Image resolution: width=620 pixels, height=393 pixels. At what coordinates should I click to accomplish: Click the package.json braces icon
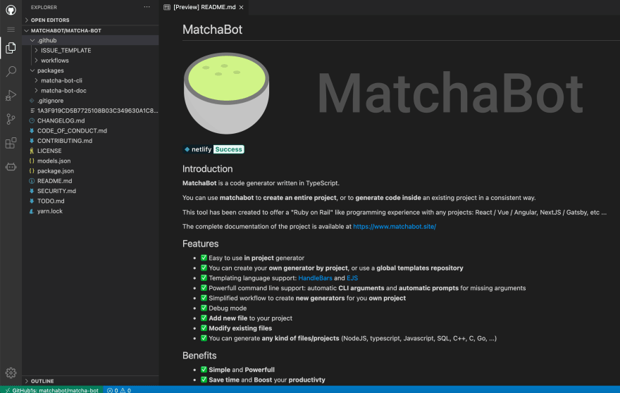point(32,171)
